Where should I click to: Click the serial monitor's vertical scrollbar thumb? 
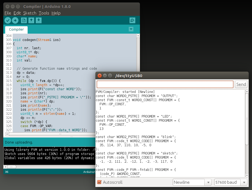(x=247, y=119)
